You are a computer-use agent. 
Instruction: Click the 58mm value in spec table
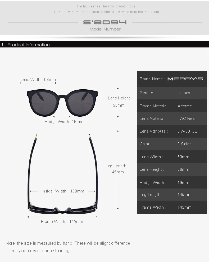(x=183, y=169)
